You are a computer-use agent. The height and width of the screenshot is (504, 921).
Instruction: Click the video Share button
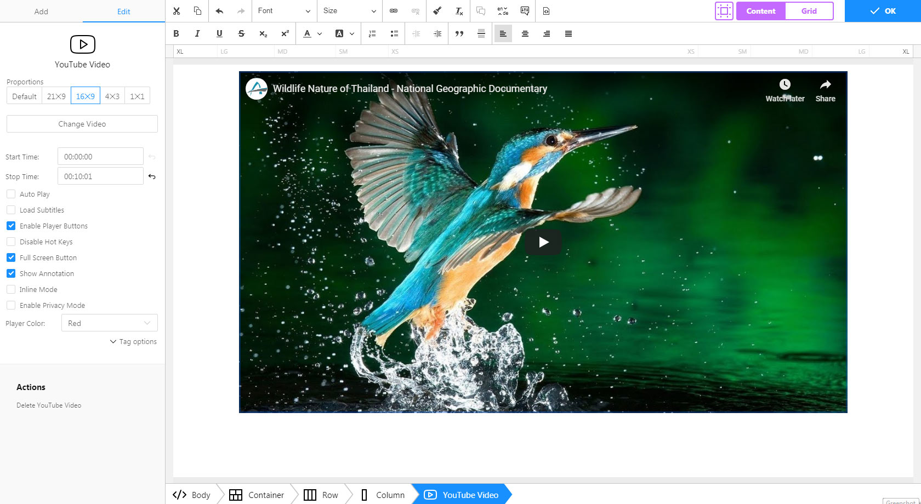point(825,91)
